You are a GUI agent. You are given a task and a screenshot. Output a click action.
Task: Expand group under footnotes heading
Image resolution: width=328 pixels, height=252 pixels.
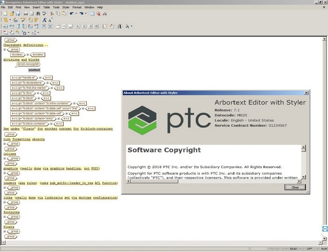[x=5, y=217]
